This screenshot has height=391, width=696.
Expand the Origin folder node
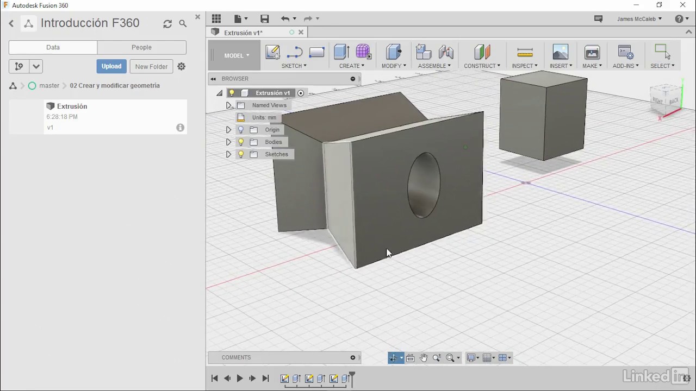[x=229, y=130]
